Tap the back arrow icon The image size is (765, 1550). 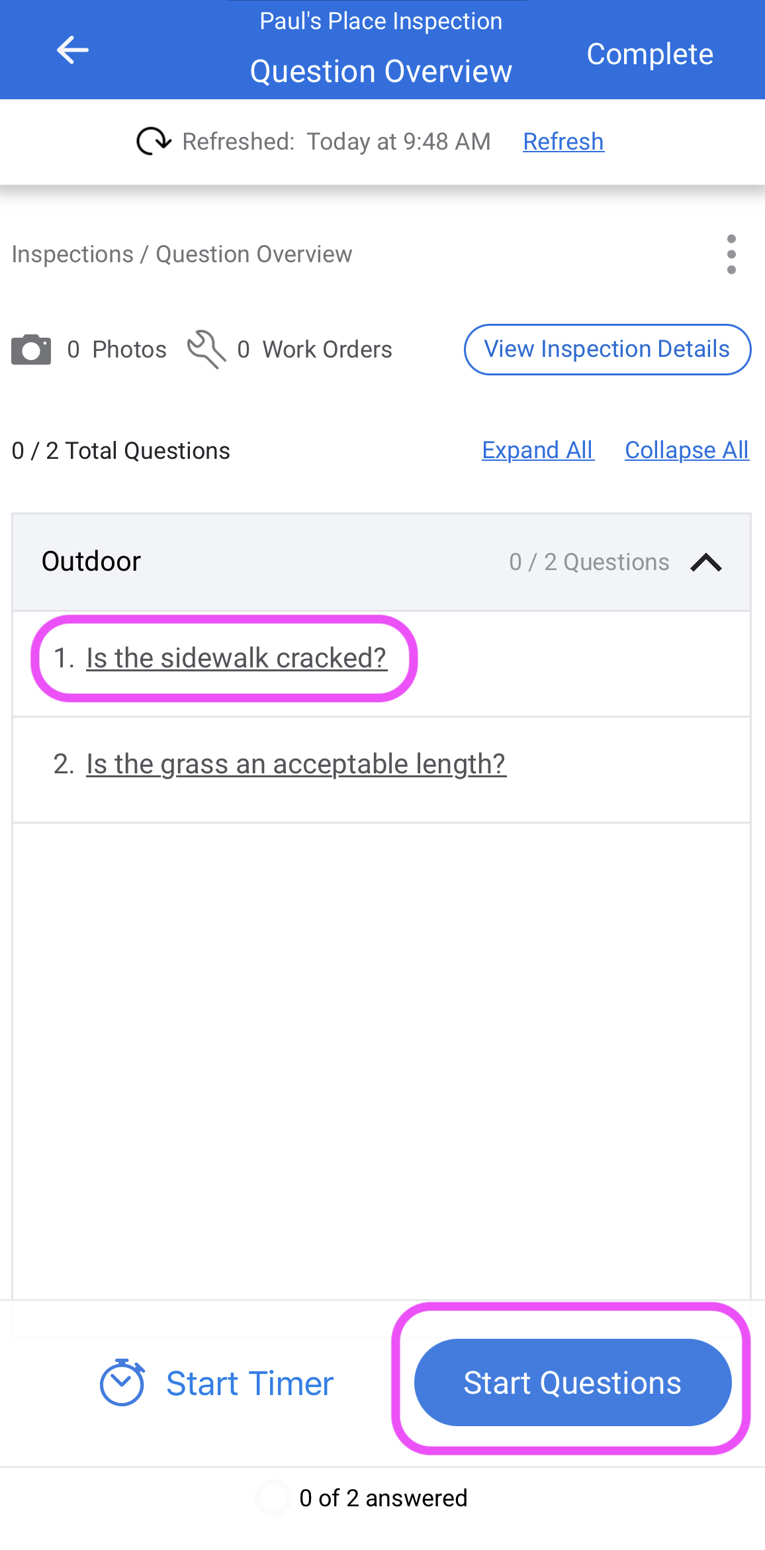(72, 50)
